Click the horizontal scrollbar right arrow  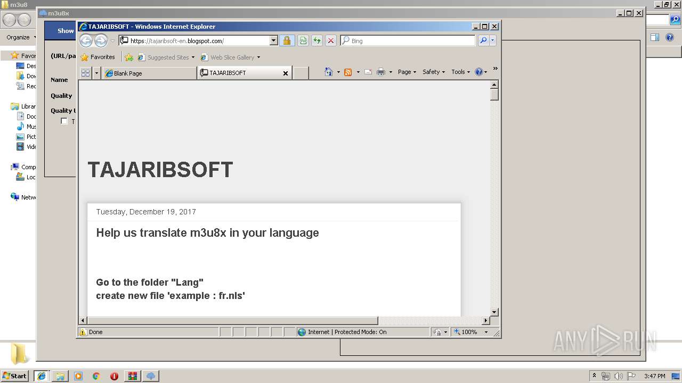(485, 321)
